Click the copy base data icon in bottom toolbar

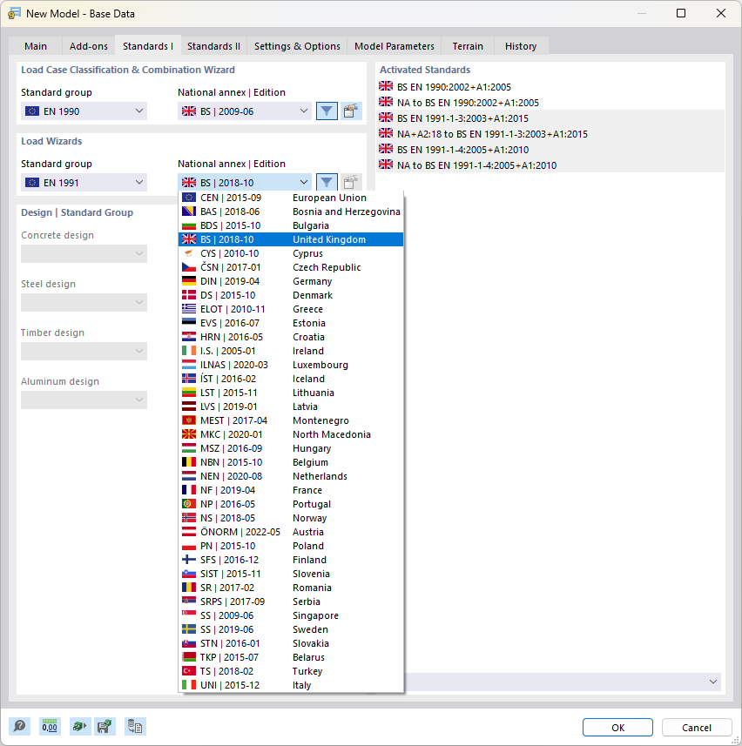click(x=134, y=726)
